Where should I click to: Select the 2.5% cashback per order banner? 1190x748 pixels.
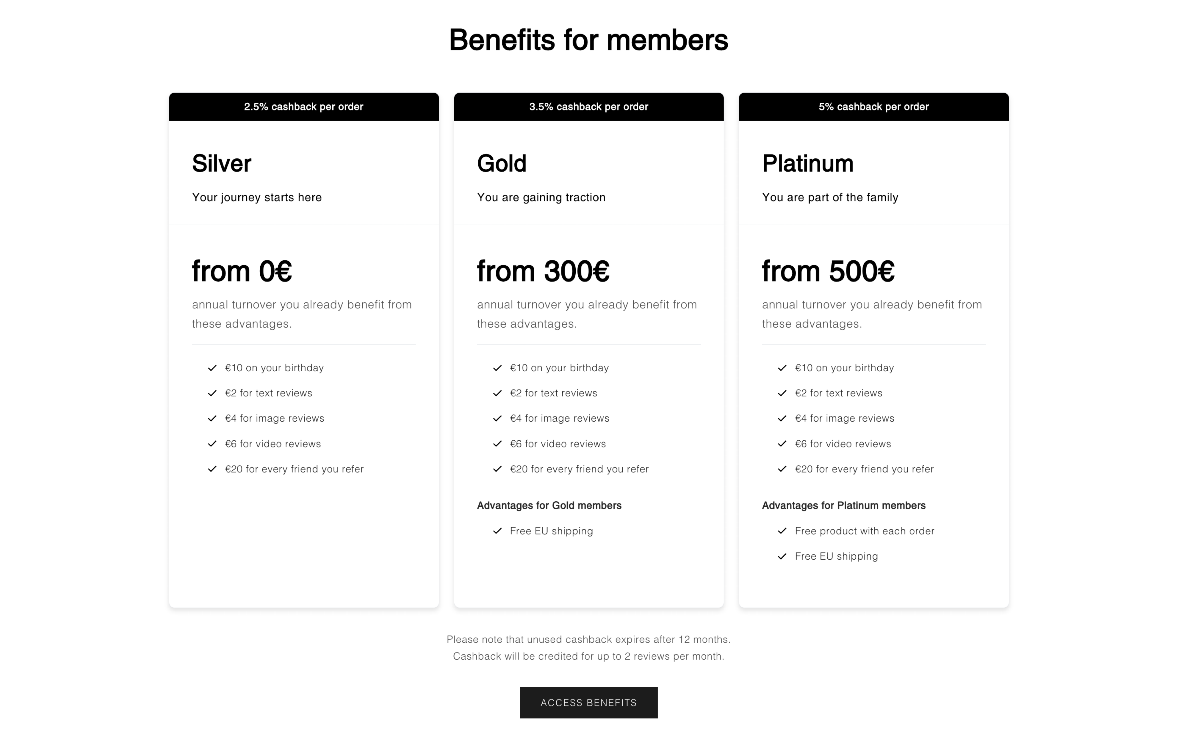click(x=303, y=107)
